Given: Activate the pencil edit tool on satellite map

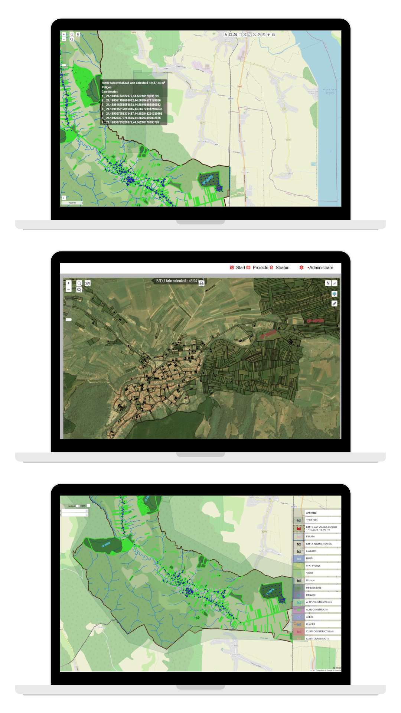Looking at the screenshot, I should pyautogui.click(x=335, y=303).
